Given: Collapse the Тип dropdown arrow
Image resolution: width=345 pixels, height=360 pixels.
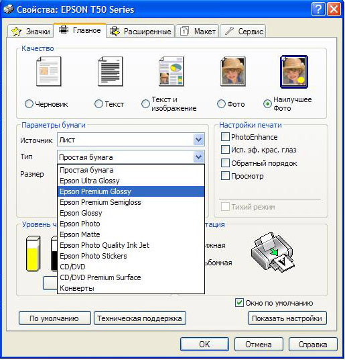Looking at the screenshot, I should tap(198, 157).
